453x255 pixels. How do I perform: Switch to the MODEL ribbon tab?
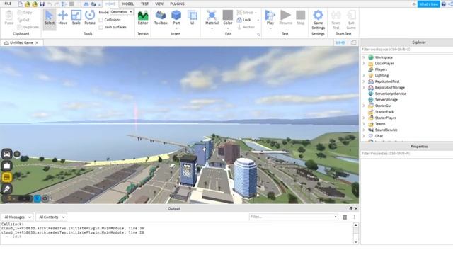point(127,4)
